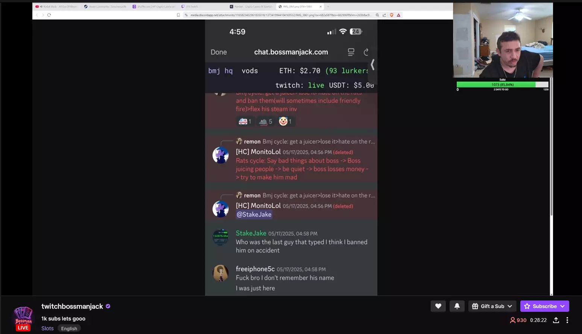Click the Brave shield icon
Image resolution: width=582 pixels, height=334 pixels.
coord(392,15)
